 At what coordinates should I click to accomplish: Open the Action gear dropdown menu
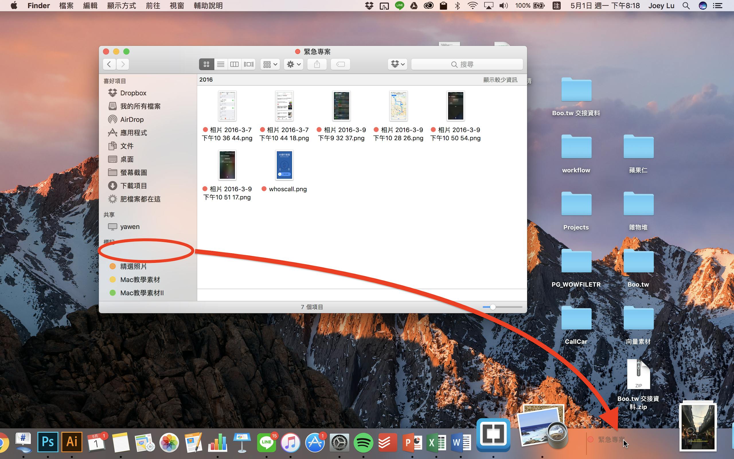click(x=294, y=64)
